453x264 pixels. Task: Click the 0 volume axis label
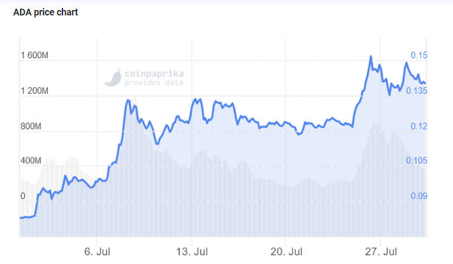tap(23, 196)
